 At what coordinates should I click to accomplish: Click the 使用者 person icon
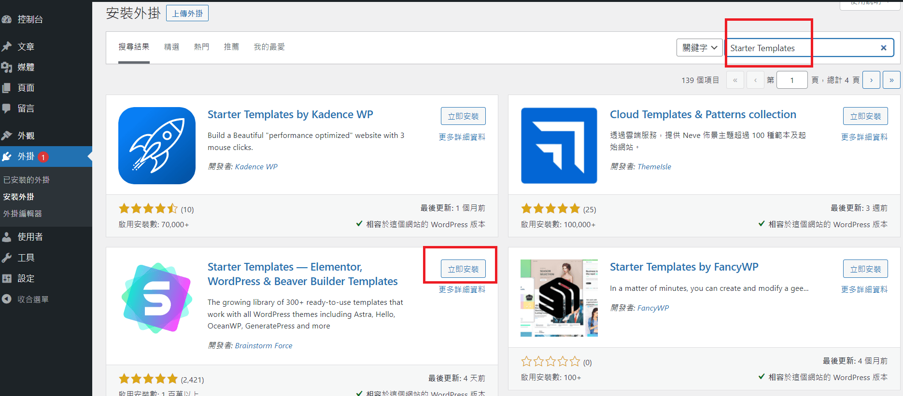7,237
